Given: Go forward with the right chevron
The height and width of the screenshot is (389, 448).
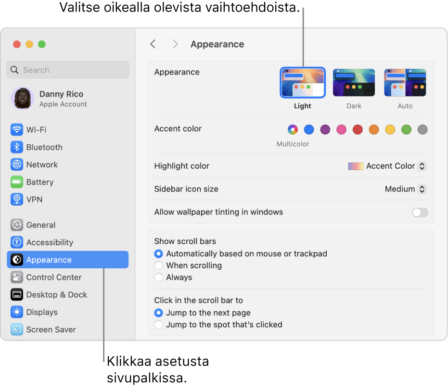Looking at the screenshot, I should click(175, 44).
